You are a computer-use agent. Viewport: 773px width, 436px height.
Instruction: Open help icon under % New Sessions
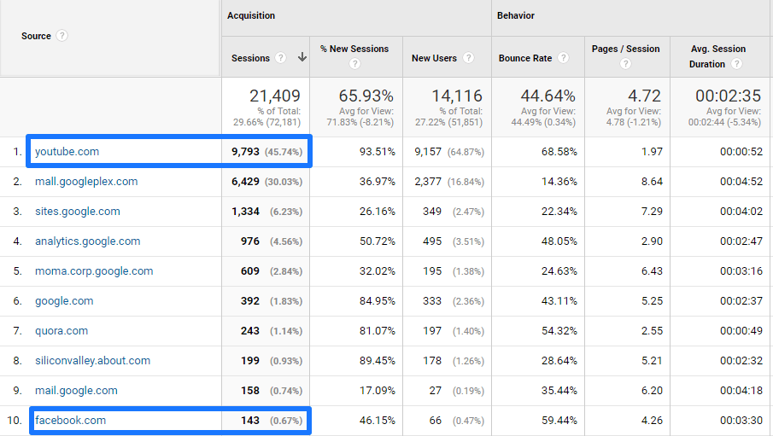(355, 64)
